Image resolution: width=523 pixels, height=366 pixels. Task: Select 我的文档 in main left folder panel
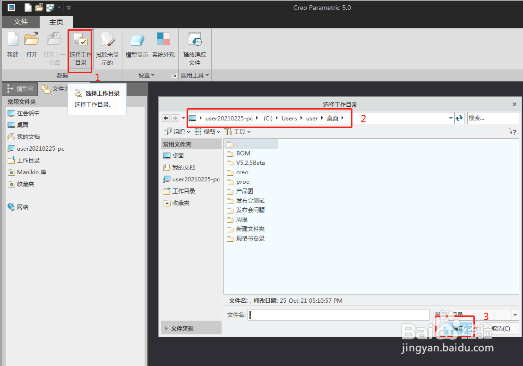click(x=23, y=136)
